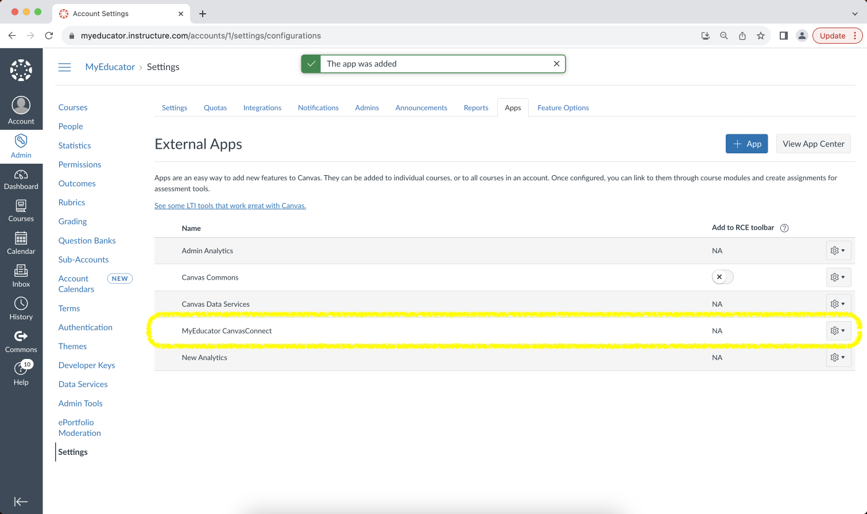Screen dimensions: 867x514
Task: Open the Authentication link
Action: [x=86, y=327]
